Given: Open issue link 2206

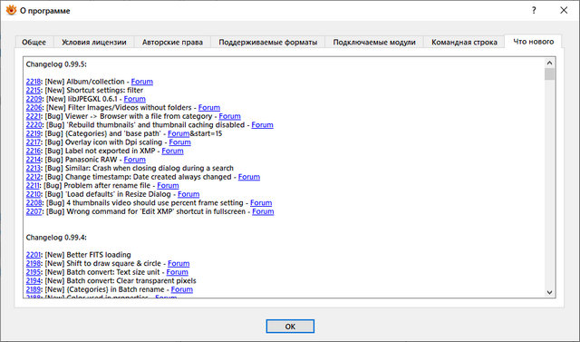Looking at the screenshot, I should [x=34, y=107].
